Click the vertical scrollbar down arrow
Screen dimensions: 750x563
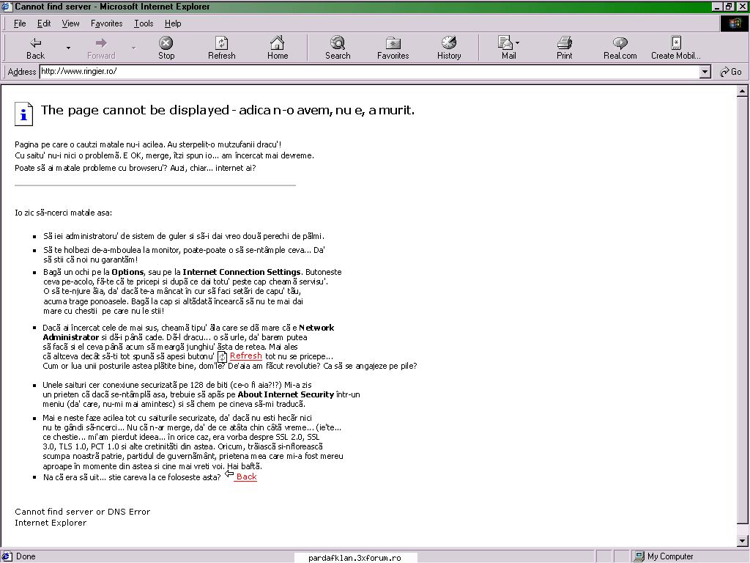(x=743, y=541)
